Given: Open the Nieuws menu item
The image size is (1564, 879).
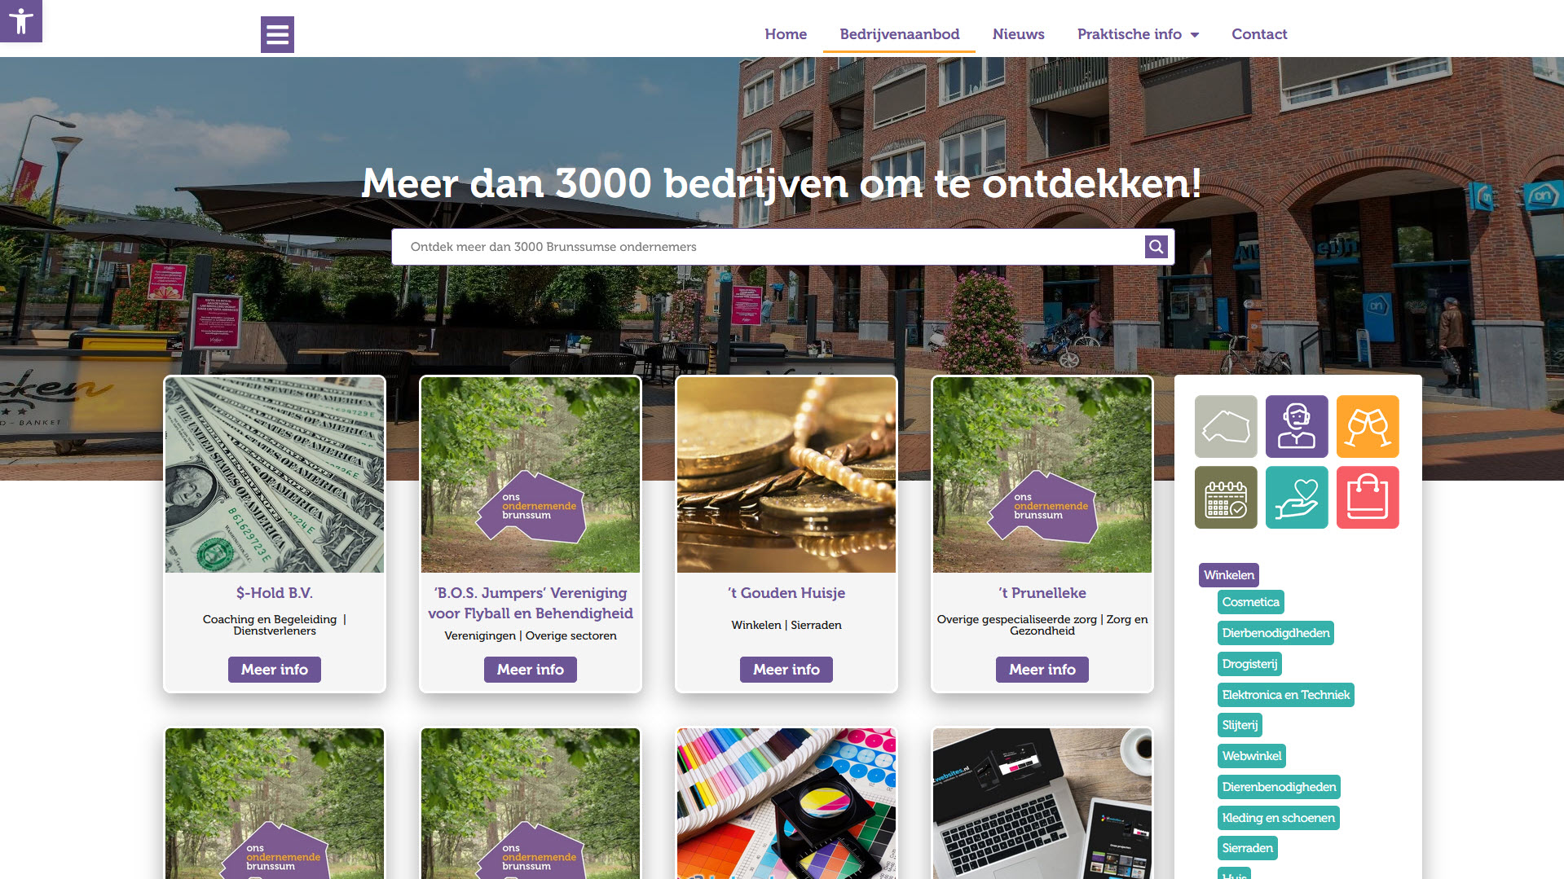Looking at the screenshot, I should pyautogui.click(x=1018, y=34).
